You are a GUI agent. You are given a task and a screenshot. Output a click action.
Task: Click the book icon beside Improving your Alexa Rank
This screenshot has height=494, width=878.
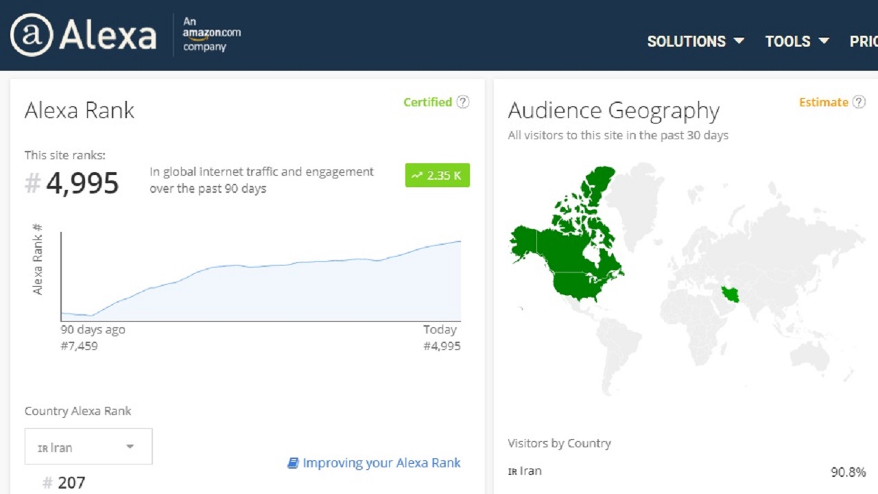pos(293,463)
